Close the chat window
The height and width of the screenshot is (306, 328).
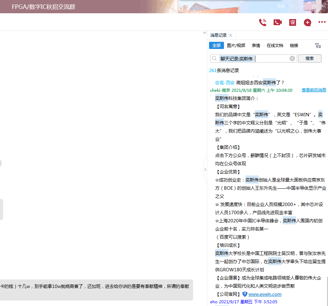coord(324,6)
